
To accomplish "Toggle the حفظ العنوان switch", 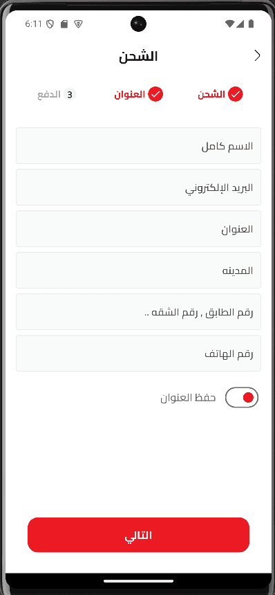I will [x=242, y=397].
